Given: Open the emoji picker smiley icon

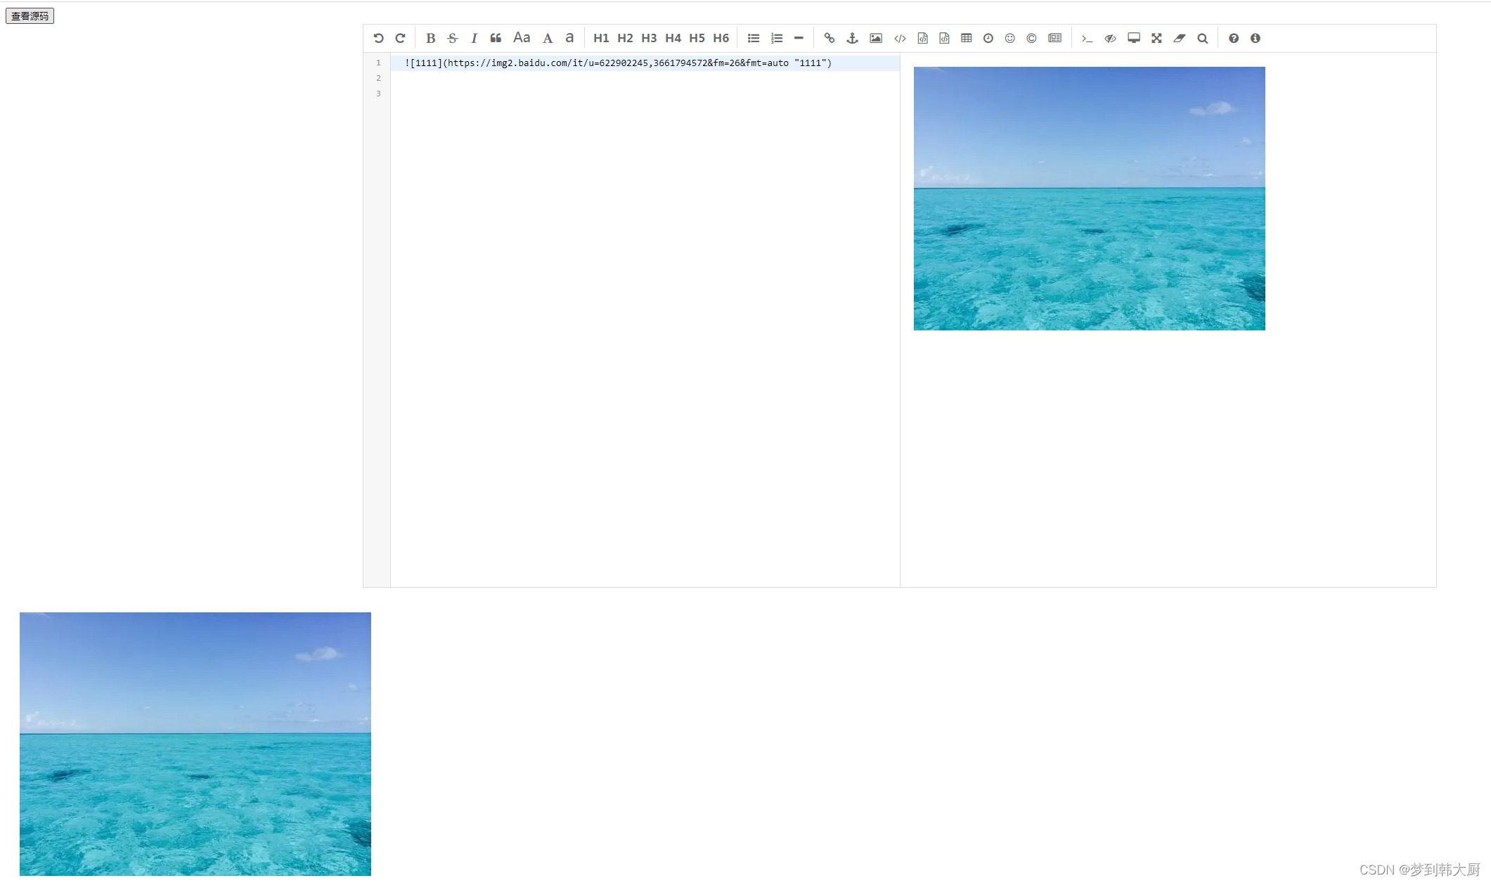Looking at the screenshot, I should (x=1009, y=39).
